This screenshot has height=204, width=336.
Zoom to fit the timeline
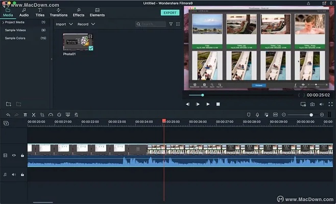tap(275, 115)
